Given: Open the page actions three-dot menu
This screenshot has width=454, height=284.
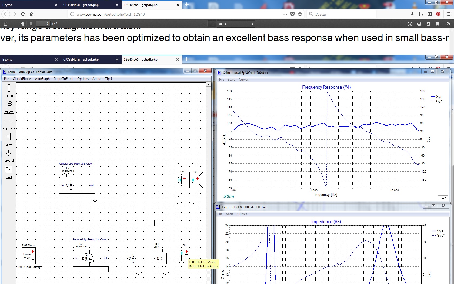Looking at the screenshot, I should 285,14.
